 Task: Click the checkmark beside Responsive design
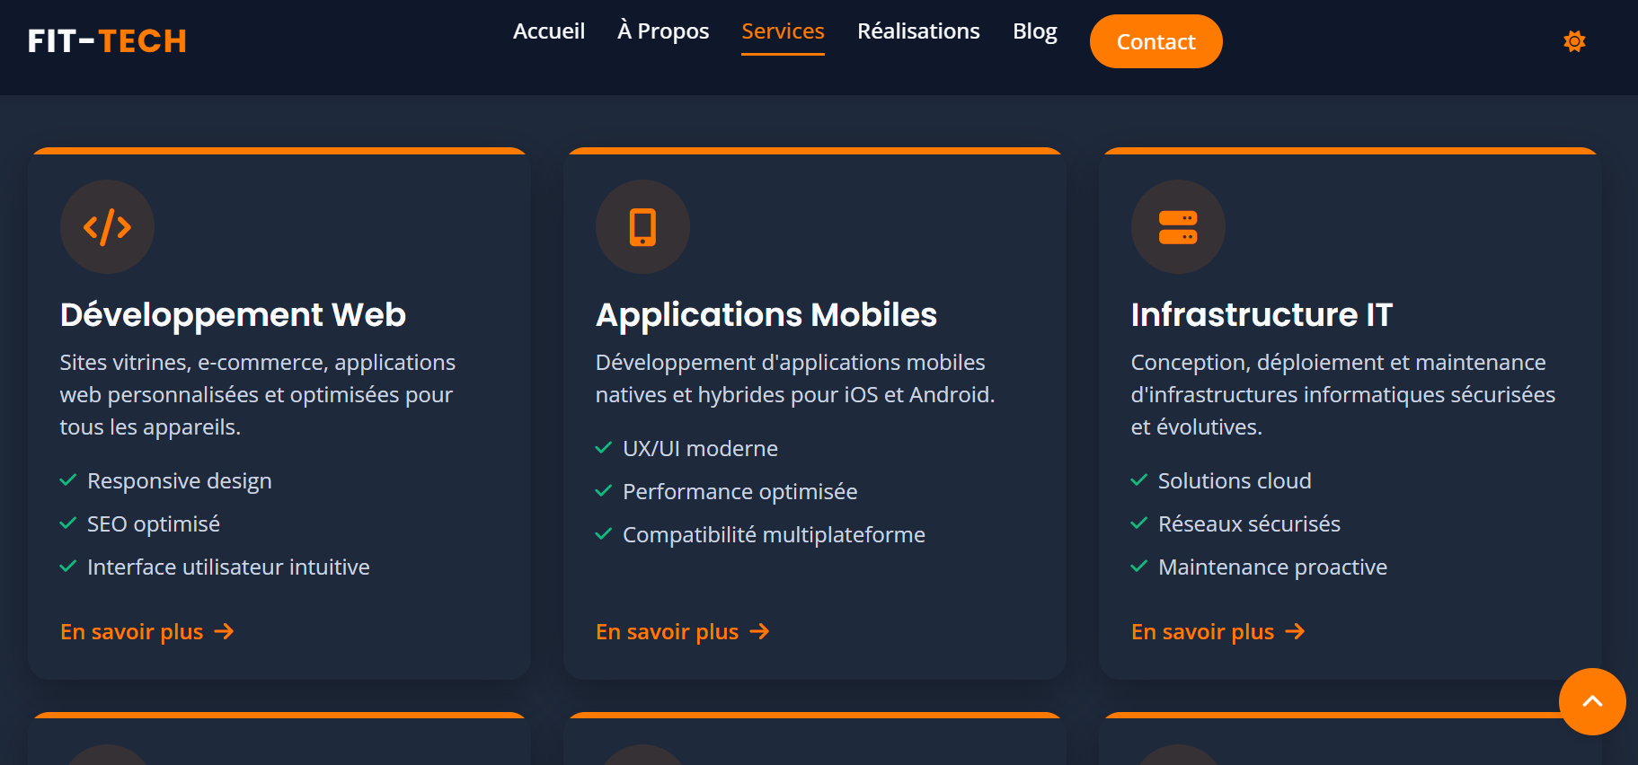coord(68,480)
